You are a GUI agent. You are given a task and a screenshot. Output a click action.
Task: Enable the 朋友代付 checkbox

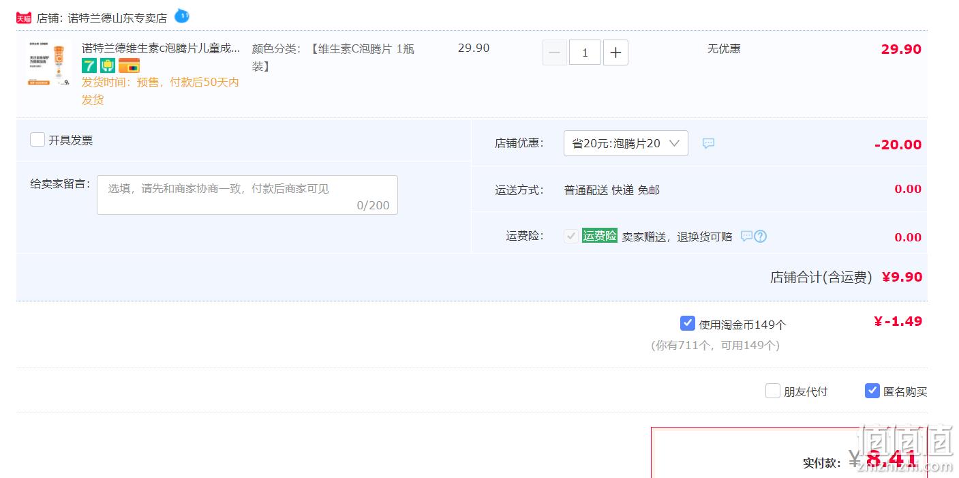click(772, 391)
